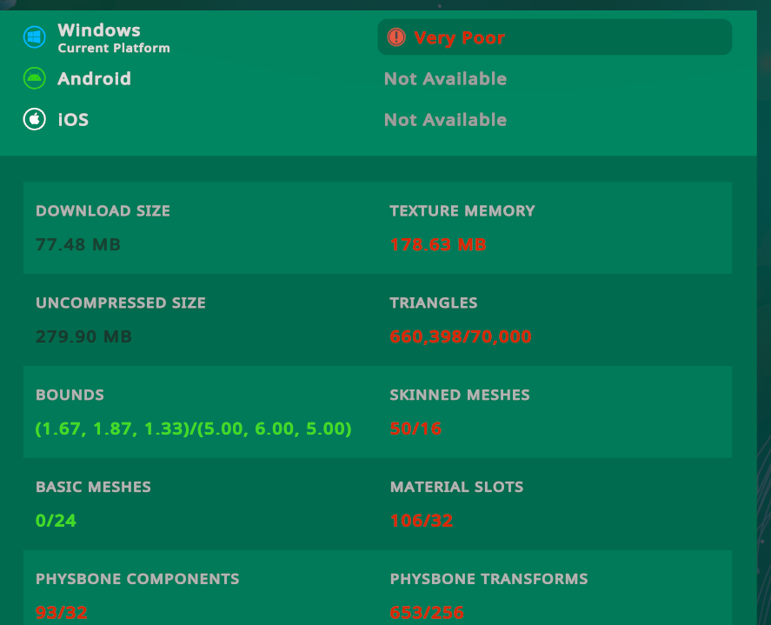771x625 pixels.
Task: Click the iOS Apple logo icon
Action: (34, 119)
